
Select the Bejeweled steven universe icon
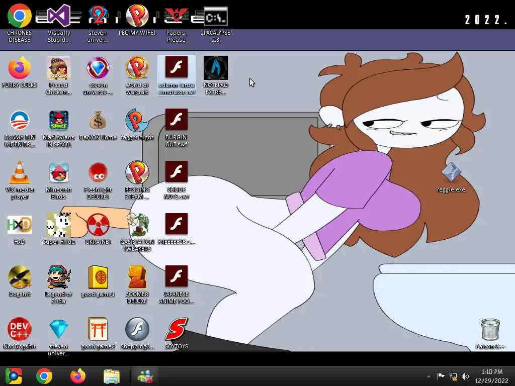click(x=98, y=68)
